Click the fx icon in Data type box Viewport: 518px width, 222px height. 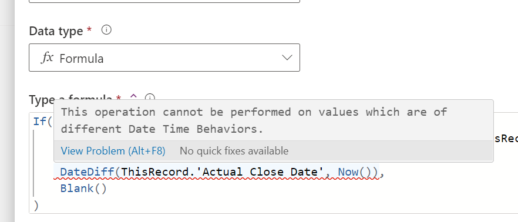(47, 58)
